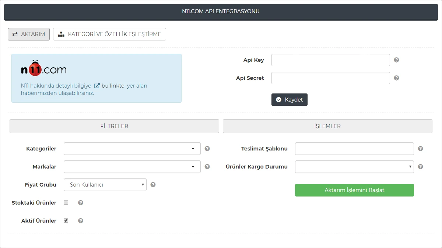Click help icon beside Api Secret field
Screen dimensions: 442x248
point(396,78)
